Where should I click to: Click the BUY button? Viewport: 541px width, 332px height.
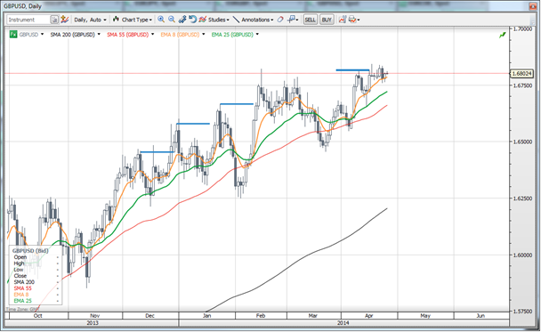tap(327, 20)
